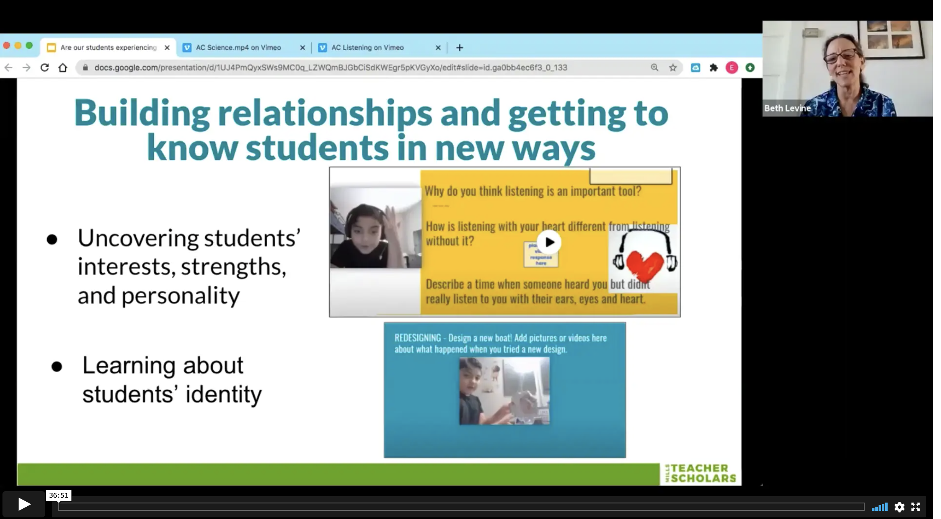
Task: Open the zoom magnifier in address bar
Action: 654,68
